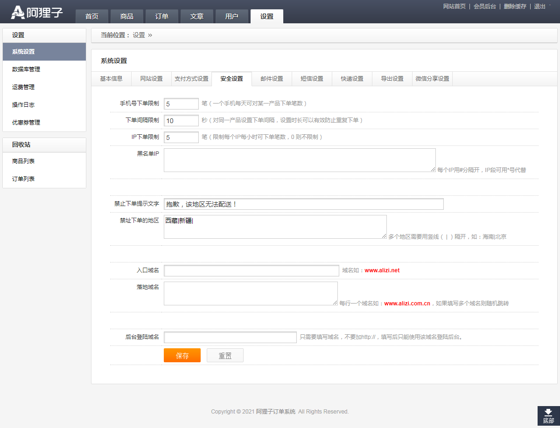The width and height of the screenshot is (560, 428).
Task: Open 数据库管理 in the sidebar
Action: pyautogui.click(x=26, y=69)
